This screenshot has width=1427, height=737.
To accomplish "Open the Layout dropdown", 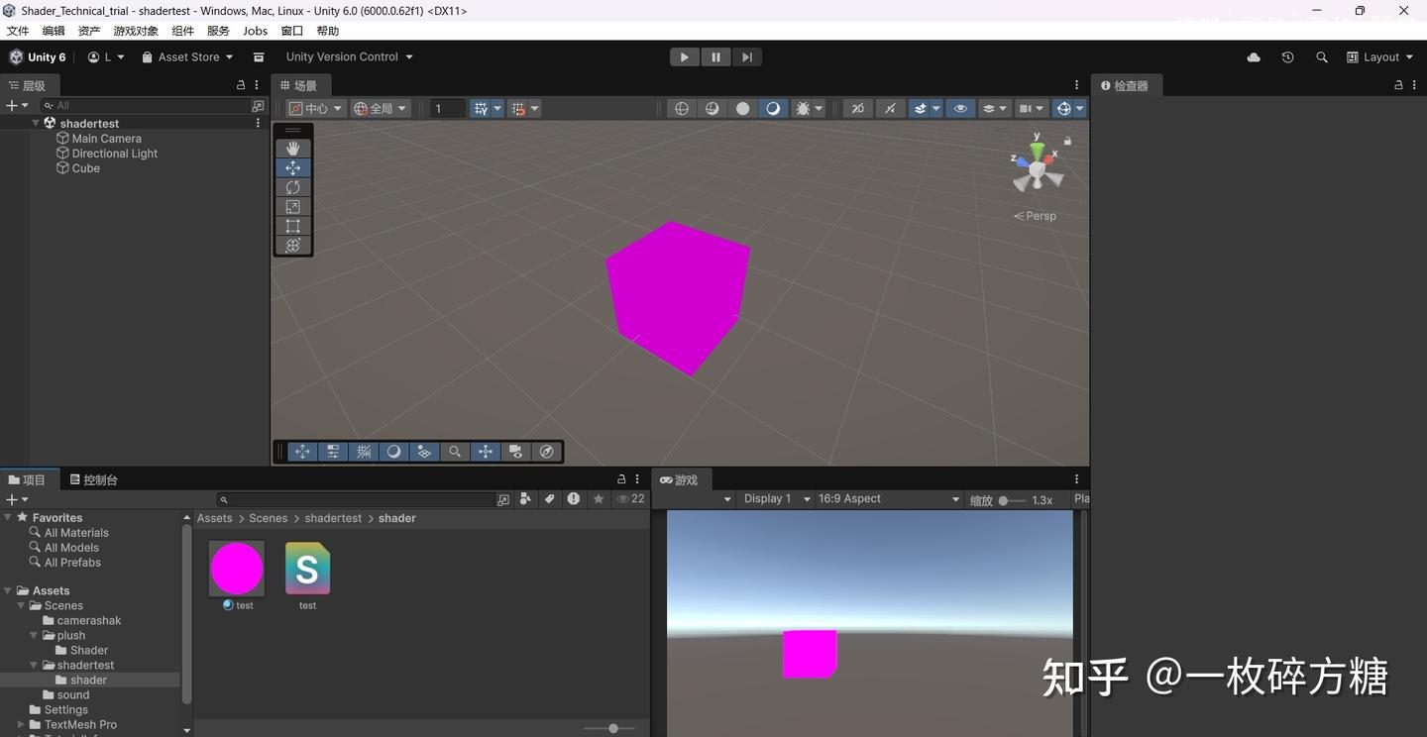I will [x=1379, y=56].
